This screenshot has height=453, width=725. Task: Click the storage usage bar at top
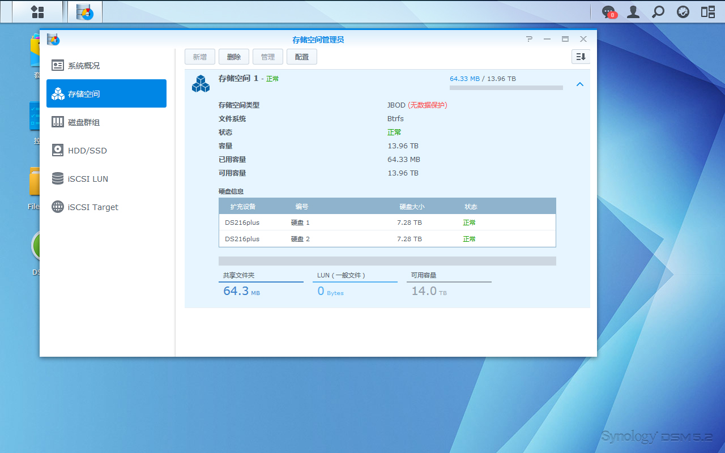(x=506, y=88)
